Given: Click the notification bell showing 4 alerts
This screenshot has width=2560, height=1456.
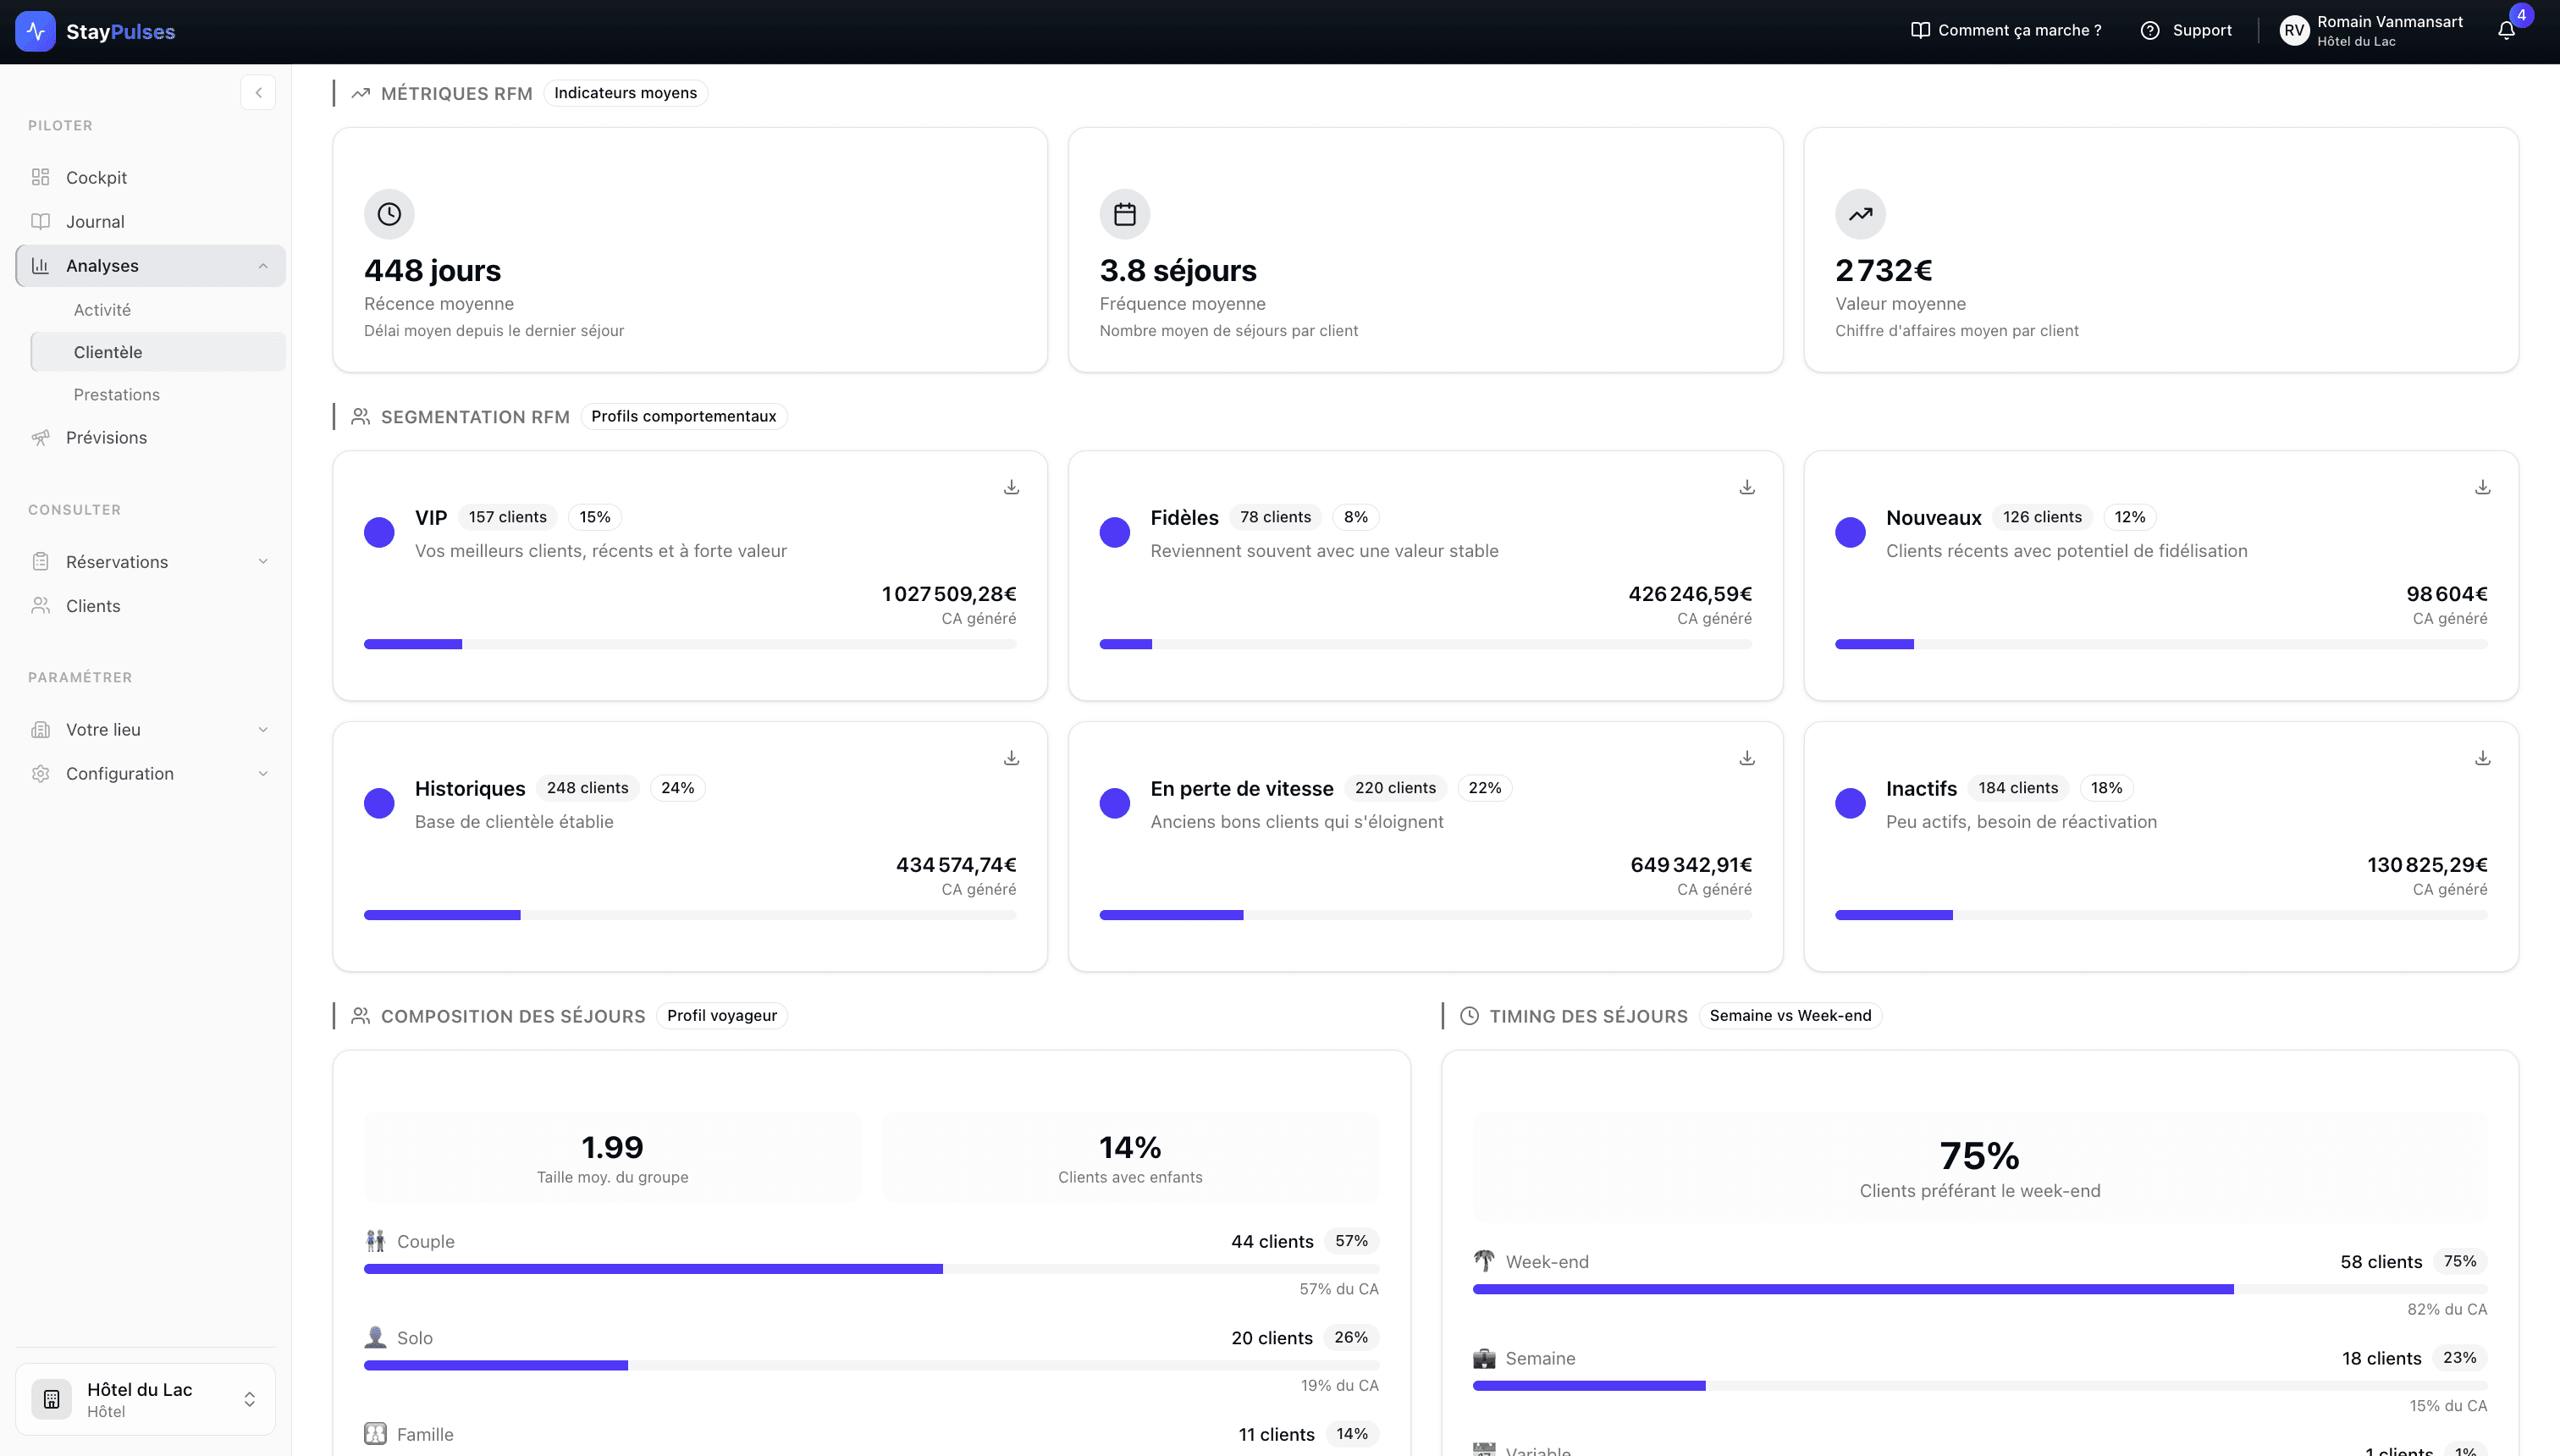Looking at the screenshot, I should pyautogui.click(x=2506, y=30).
